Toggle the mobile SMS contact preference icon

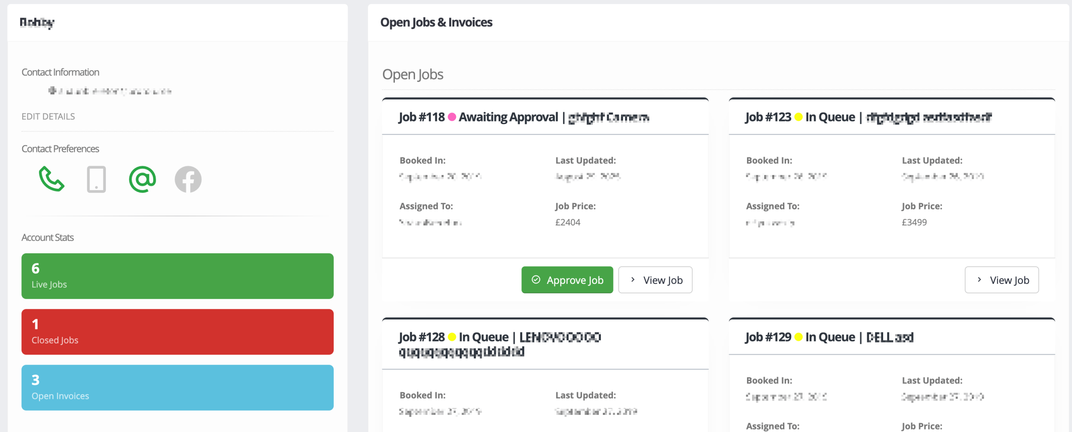(x=96, y=179)
